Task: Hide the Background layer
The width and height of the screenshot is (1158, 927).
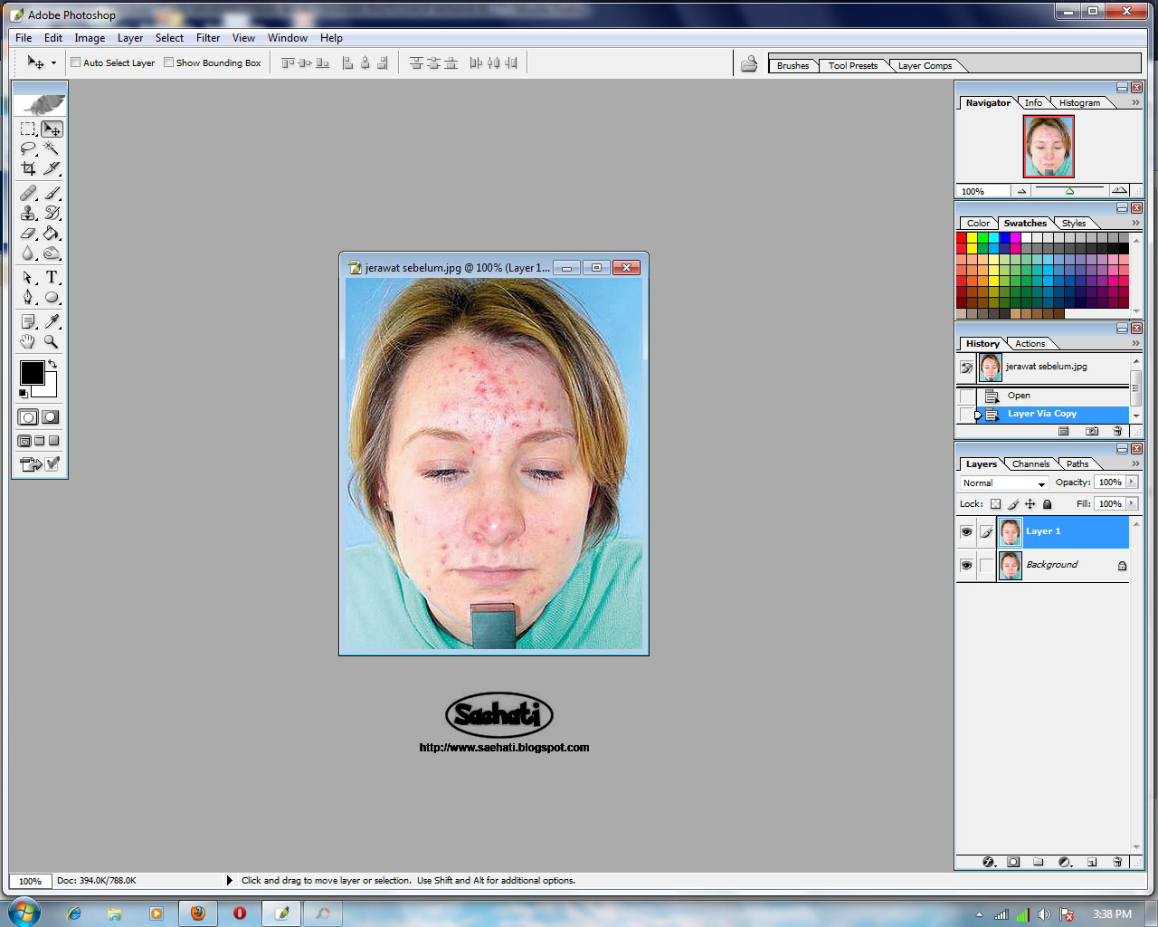Action: (x=967, y=565)
